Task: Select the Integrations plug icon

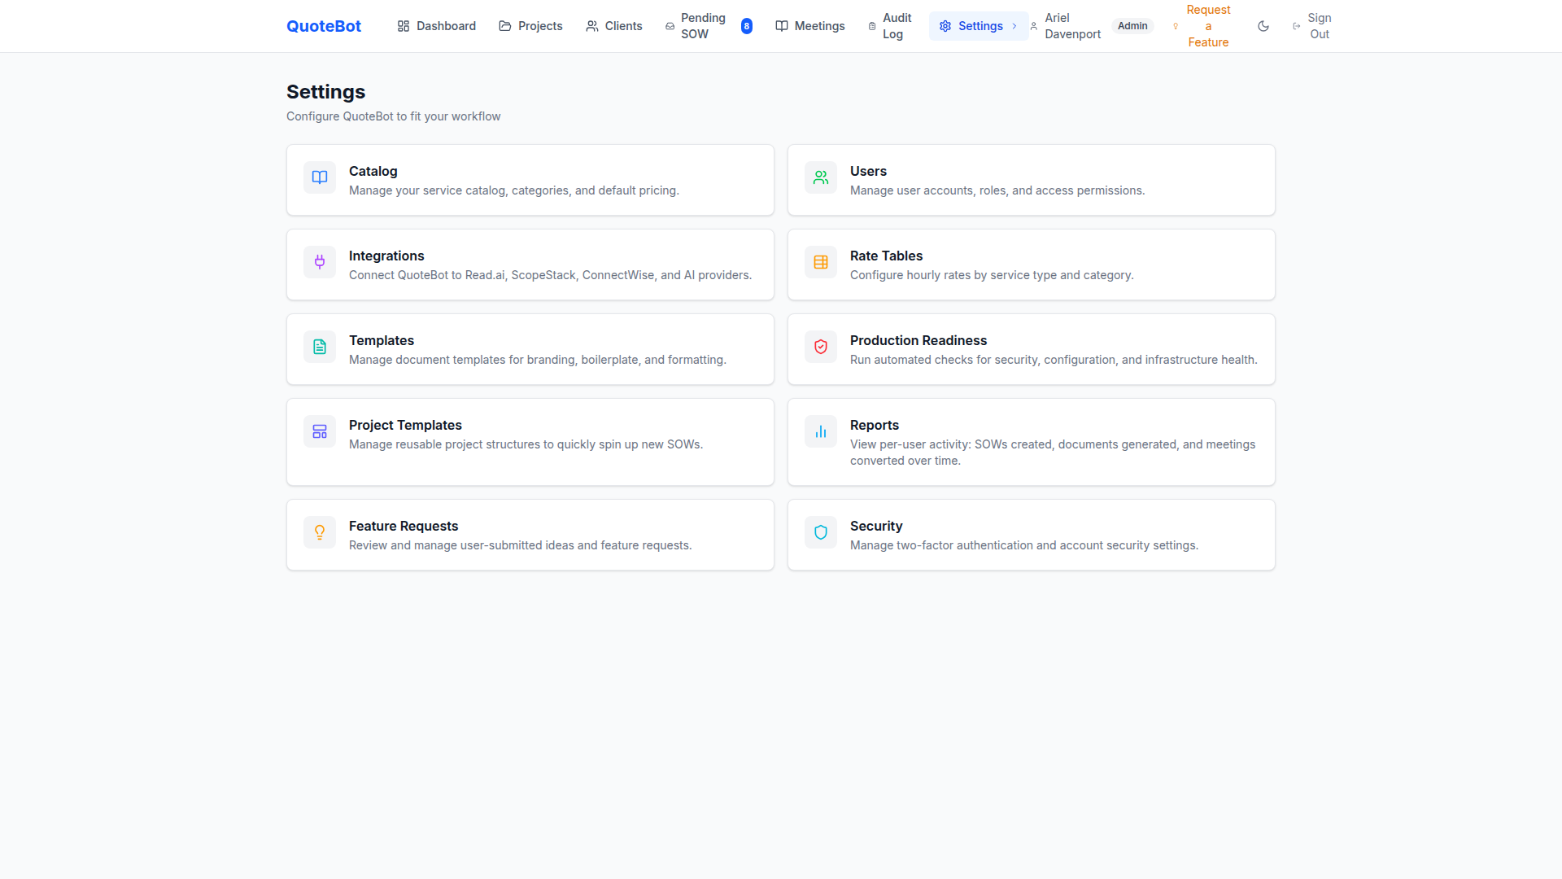Action: (319, 261)
